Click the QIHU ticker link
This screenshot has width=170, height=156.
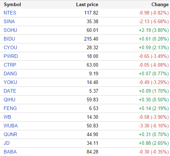point(9,100)
